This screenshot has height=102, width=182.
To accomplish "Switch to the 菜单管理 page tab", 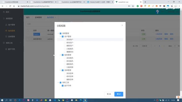I will click(38, 18).
